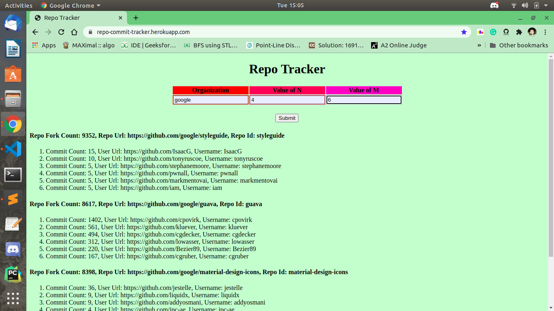Click the magenta Value of M header
554x311 pixels.
tap(364, 90)
